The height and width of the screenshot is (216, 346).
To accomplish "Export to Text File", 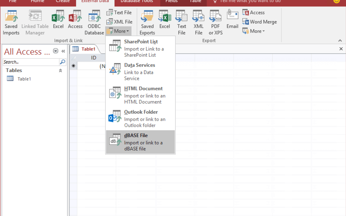I will coord(182,22).
